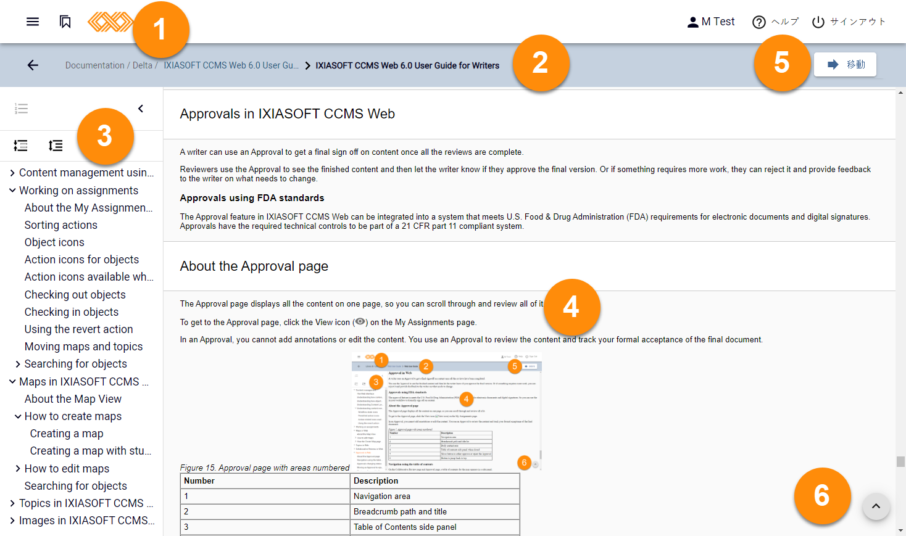
Task: Click the Navigation area table cell
Action: coord(435,496)
